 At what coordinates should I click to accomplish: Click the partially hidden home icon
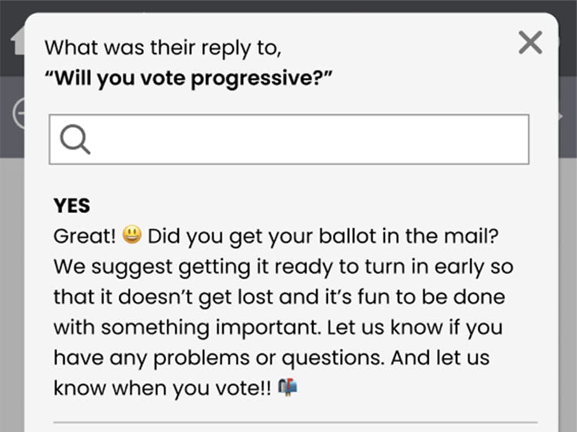click(x=17, y=40)
